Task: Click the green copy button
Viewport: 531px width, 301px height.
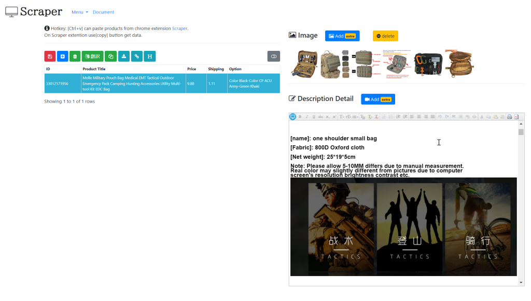Action: (x=110, y=56)
